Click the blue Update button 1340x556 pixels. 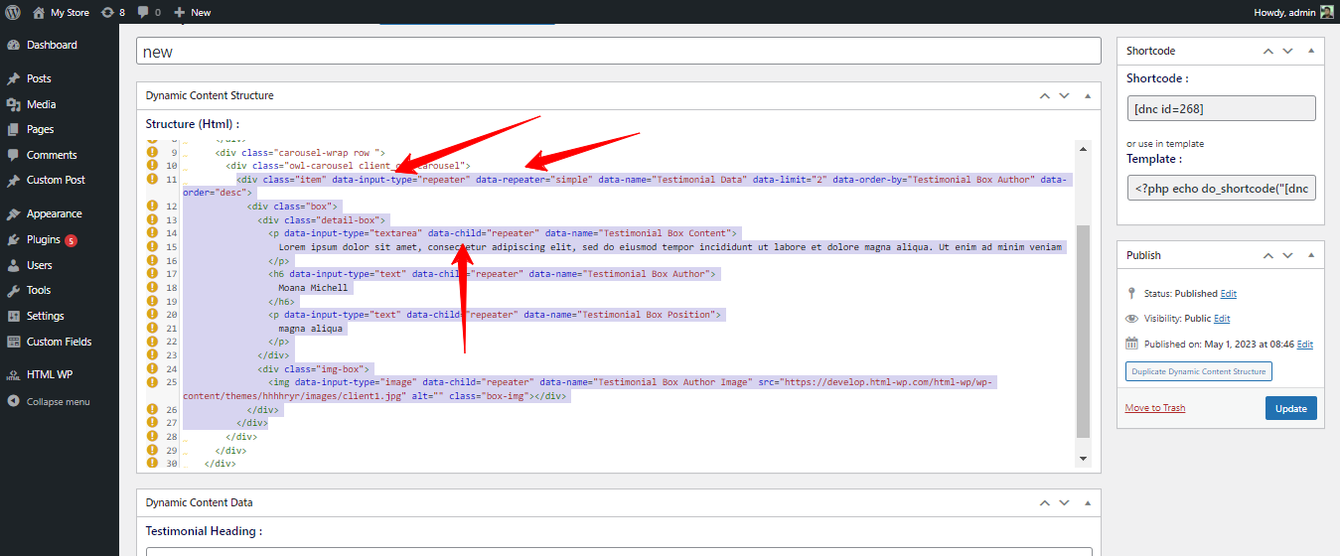pos(1291,408)
